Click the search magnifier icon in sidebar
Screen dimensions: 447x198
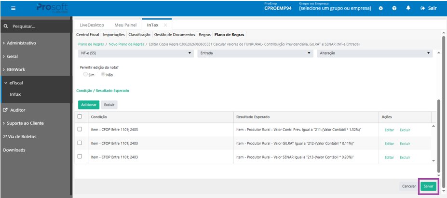[5, 26]
